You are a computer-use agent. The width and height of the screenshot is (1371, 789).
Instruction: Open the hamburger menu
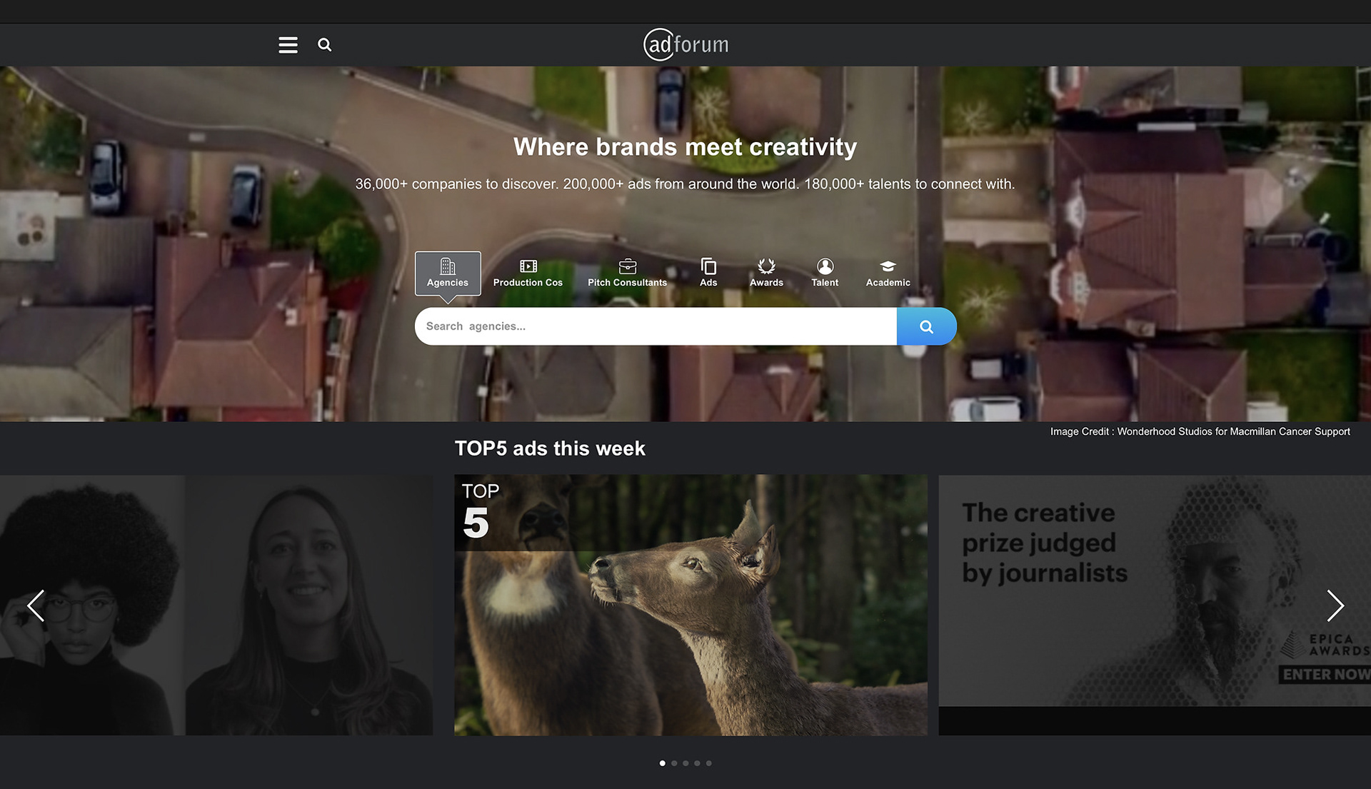coord(288,45)
